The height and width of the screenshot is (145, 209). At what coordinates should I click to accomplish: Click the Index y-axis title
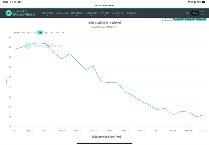[6, 82]
